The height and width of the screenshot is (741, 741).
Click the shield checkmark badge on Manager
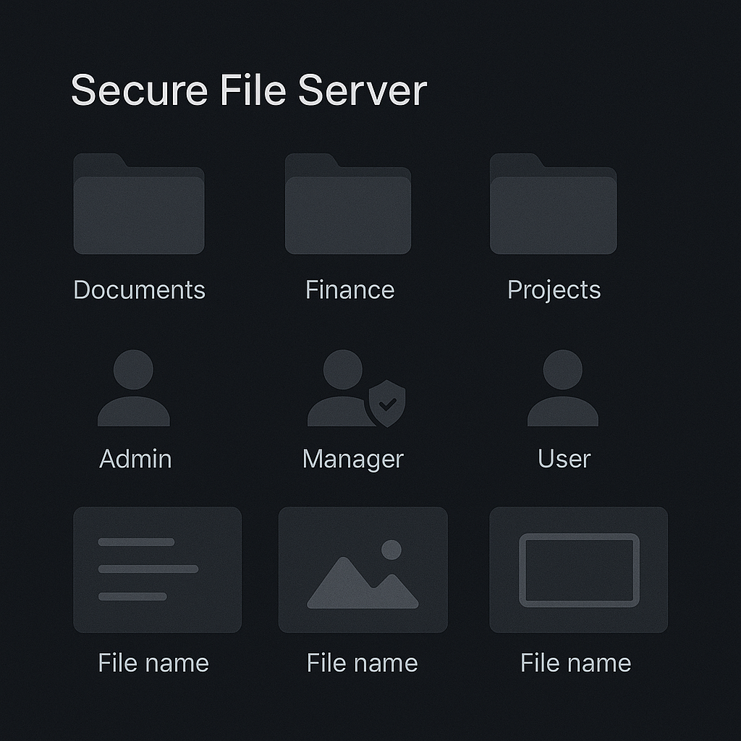(x=388, y=404)
